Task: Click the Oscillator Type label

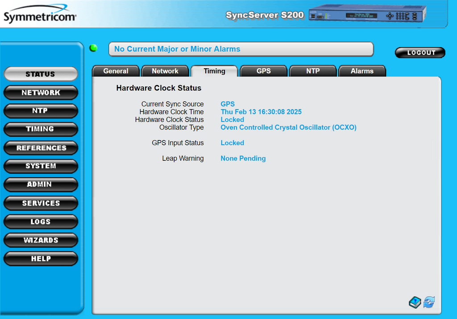Action: coord(182,127)
